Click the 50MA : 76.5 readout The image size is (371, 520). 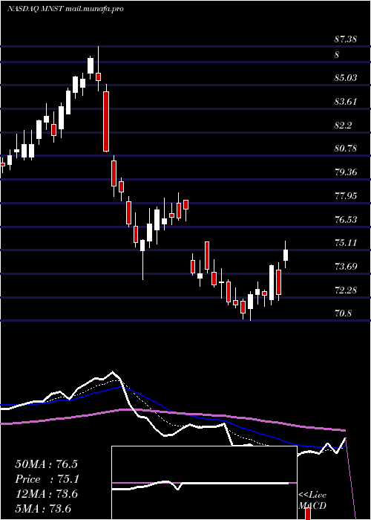(46, 464)
